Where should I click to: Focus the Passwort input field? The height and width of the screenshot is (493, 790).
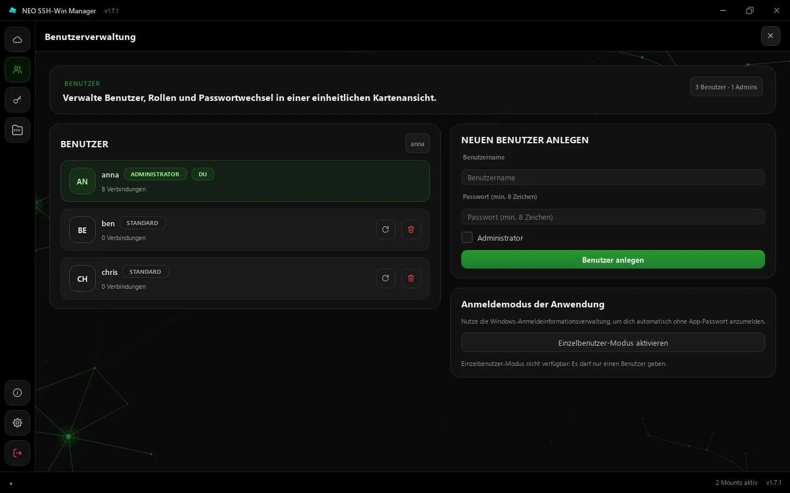point(613,217)
